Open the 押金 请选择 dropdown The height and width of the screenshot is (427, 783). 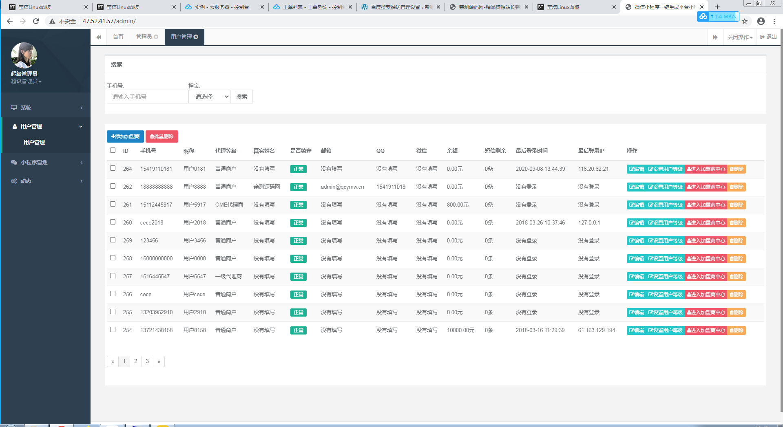pyautogui.click(x=210, y=97)
